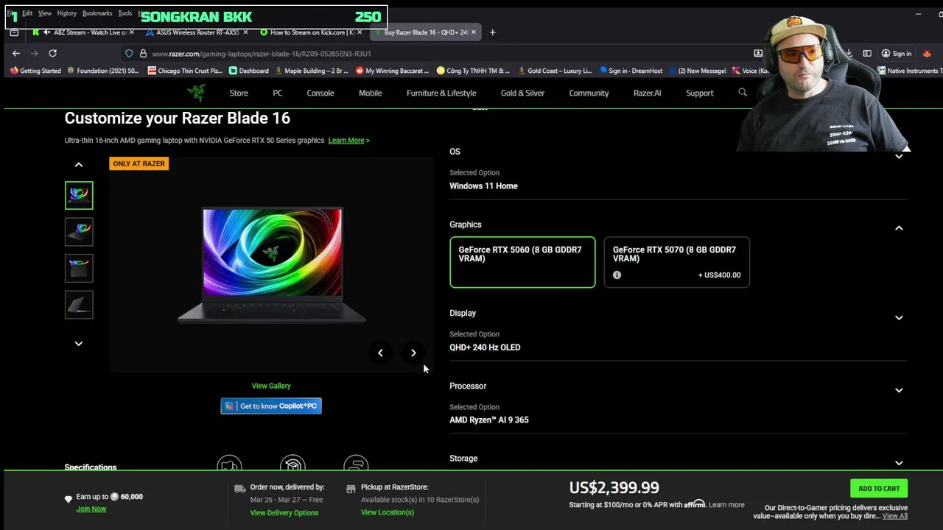This screenshot has width=943, height=530.
Task: Open the View Delivery Options link
Action: coord(284,512)
